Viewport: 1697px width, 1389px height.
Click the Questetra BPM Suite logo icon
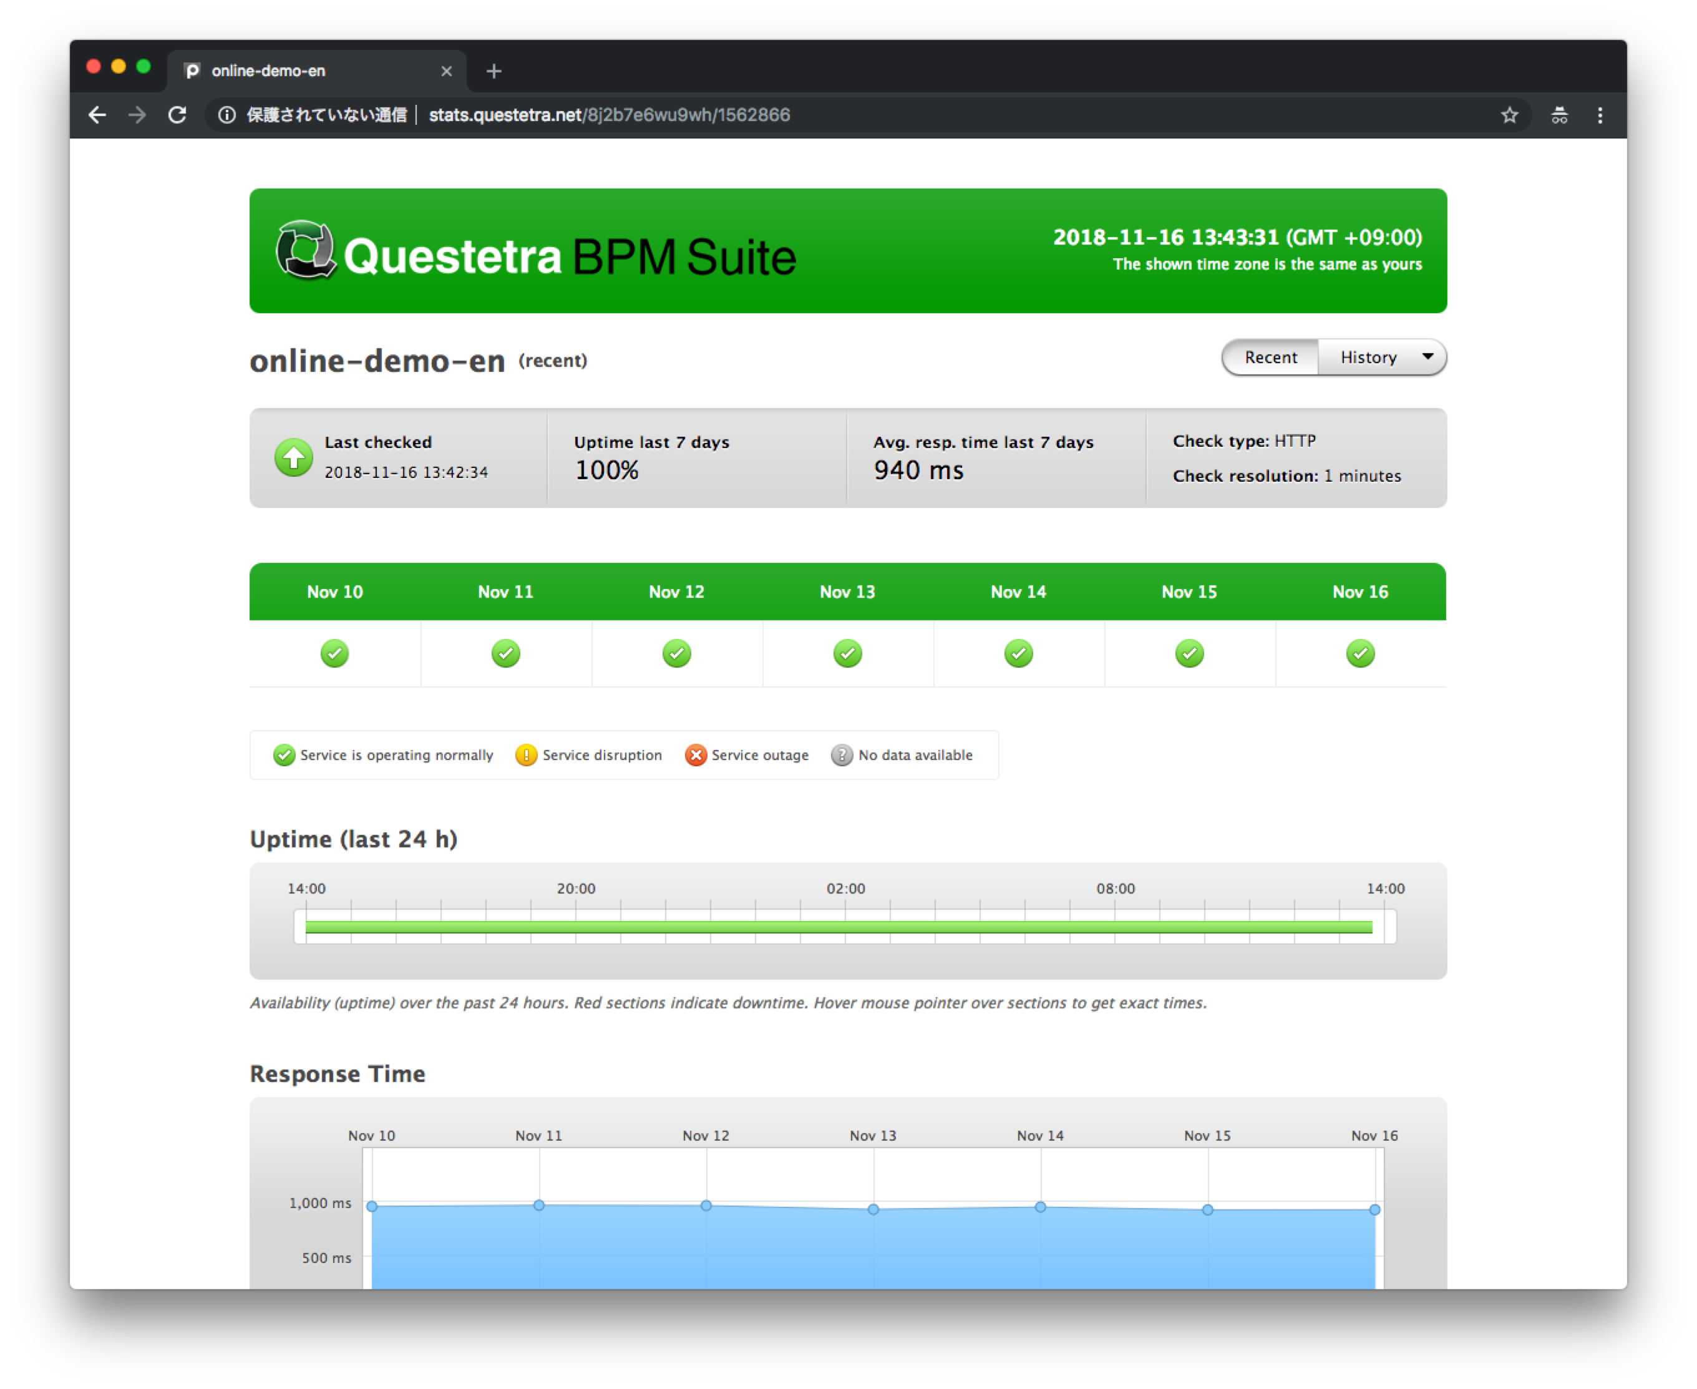[x=305, y=250]
